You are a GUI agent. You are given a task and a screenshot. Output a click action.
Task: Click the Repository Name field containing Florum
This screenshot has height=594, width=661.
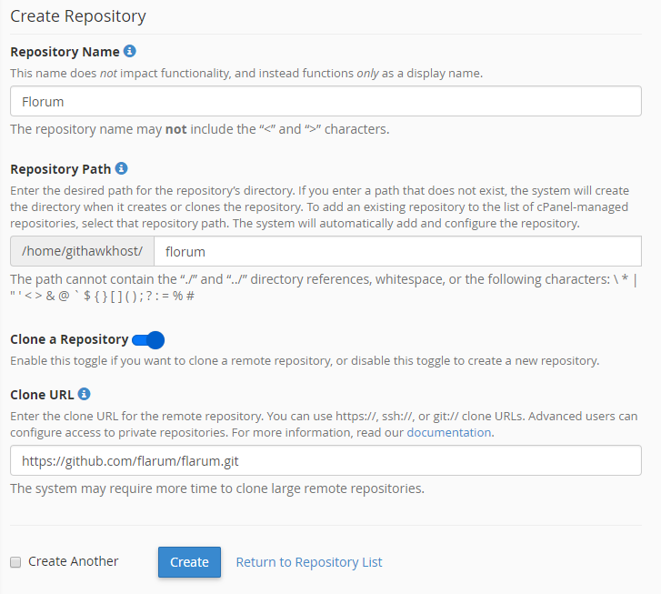325,101
